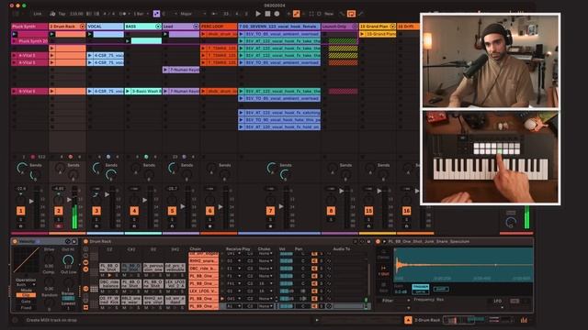Toggle the purple Scale Mode button
Image resolution: width=588 pixels, height=330 pixels.
[156, 14]
